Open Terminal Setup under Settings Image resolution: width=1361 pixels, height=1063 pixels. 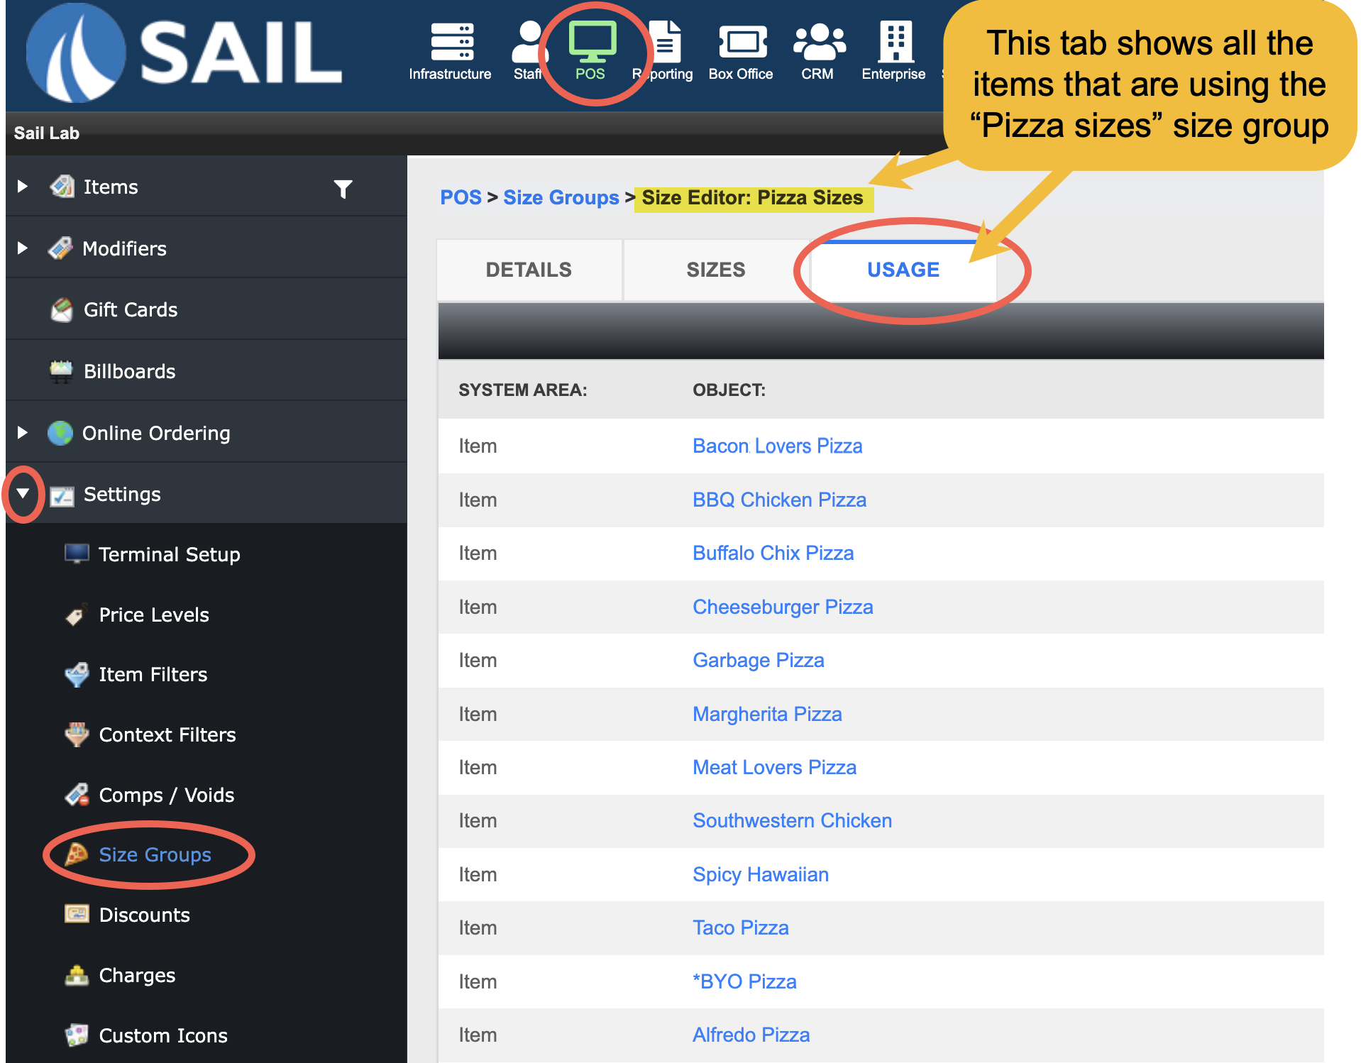(169, 555)
